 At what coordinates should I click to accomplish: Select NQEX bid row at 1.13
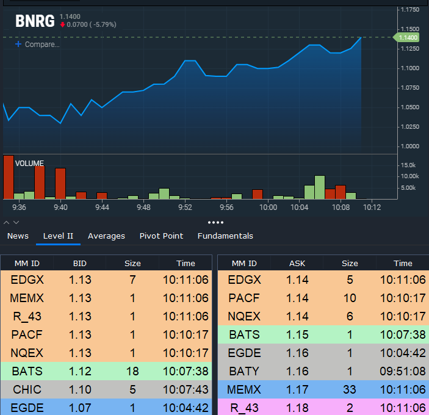coord(106,353)
